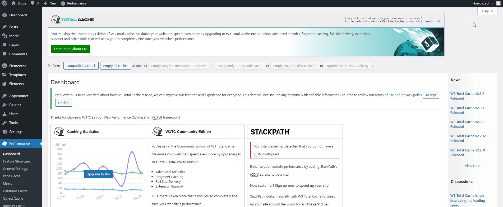The height and width of the screenshot is (207, 503).
Task: Click the Templates folder icon
Action: point(4,75)
